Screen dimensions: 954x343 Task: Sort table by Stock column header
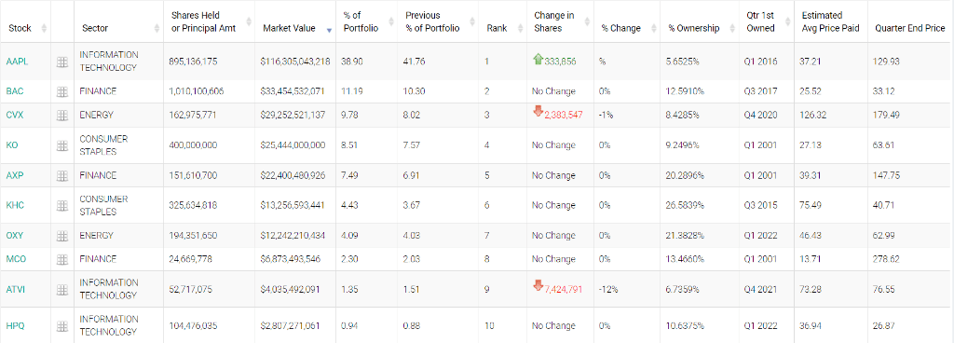pos(20,28)
